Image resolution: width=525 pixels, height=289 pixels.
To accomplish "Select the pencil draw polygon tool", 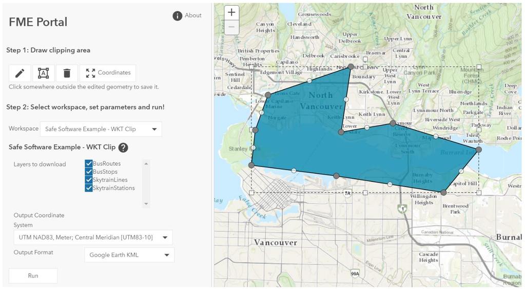I will pos(20,73).
